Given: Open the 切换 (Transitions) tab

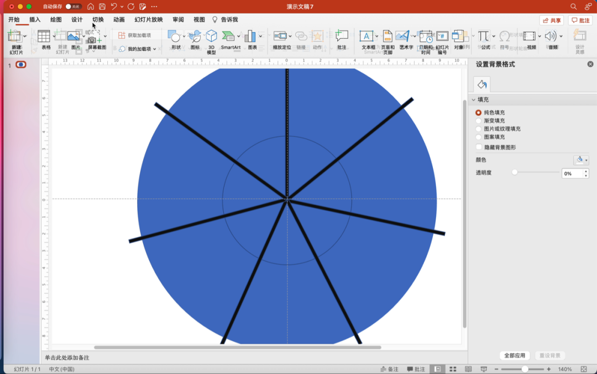Looking at the screenshot, I should (98, 20).
